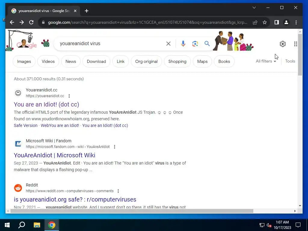Open the Google apps grid
The image size is (308, 231).
pos(295,44)
